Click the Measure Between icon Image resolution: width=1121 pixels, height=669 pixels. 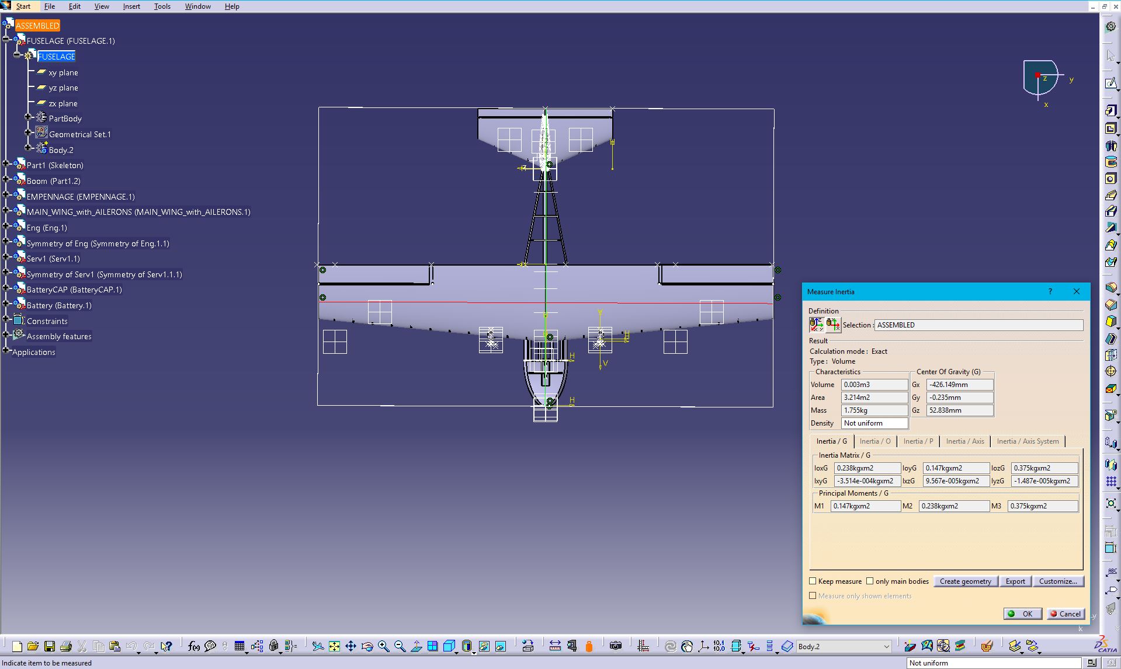click(x=555, y=646)
